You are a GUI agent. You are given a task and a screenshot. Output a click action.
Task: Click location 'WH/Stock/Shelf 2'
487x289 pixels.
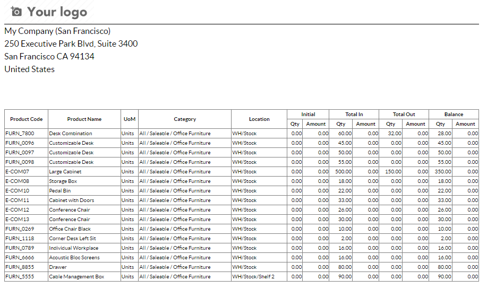pyautogui.click(x=253, y=277)
